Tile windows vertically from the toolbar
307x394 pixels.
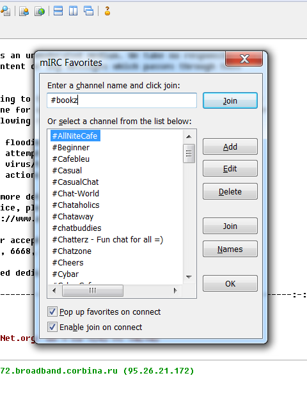[74, 11]
